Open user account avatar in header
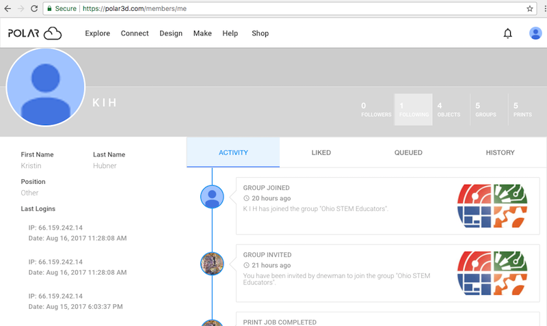The width and height of the screenshot is (547, 326). coord(535,33)
